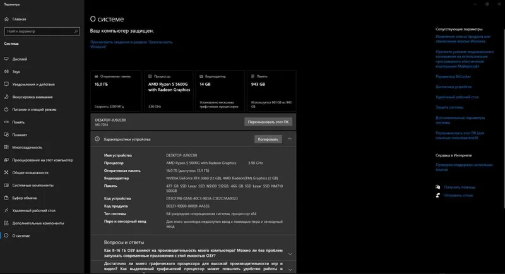Screen dimensions: 505x274
Task: Click the Копировать button
Action: coord(268,139)
